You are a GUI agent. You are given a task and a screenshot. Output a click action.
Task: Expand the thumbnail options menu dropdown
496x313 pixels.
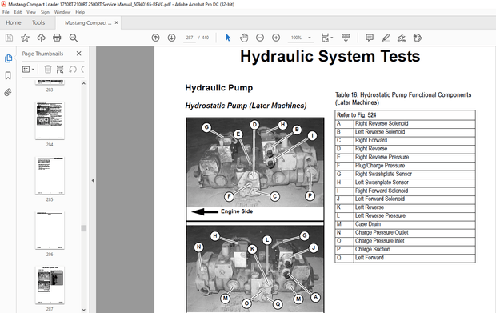point(28,70)
